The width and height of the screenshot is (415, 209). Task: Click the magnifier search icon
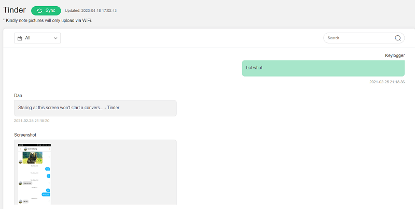[398, 38]
